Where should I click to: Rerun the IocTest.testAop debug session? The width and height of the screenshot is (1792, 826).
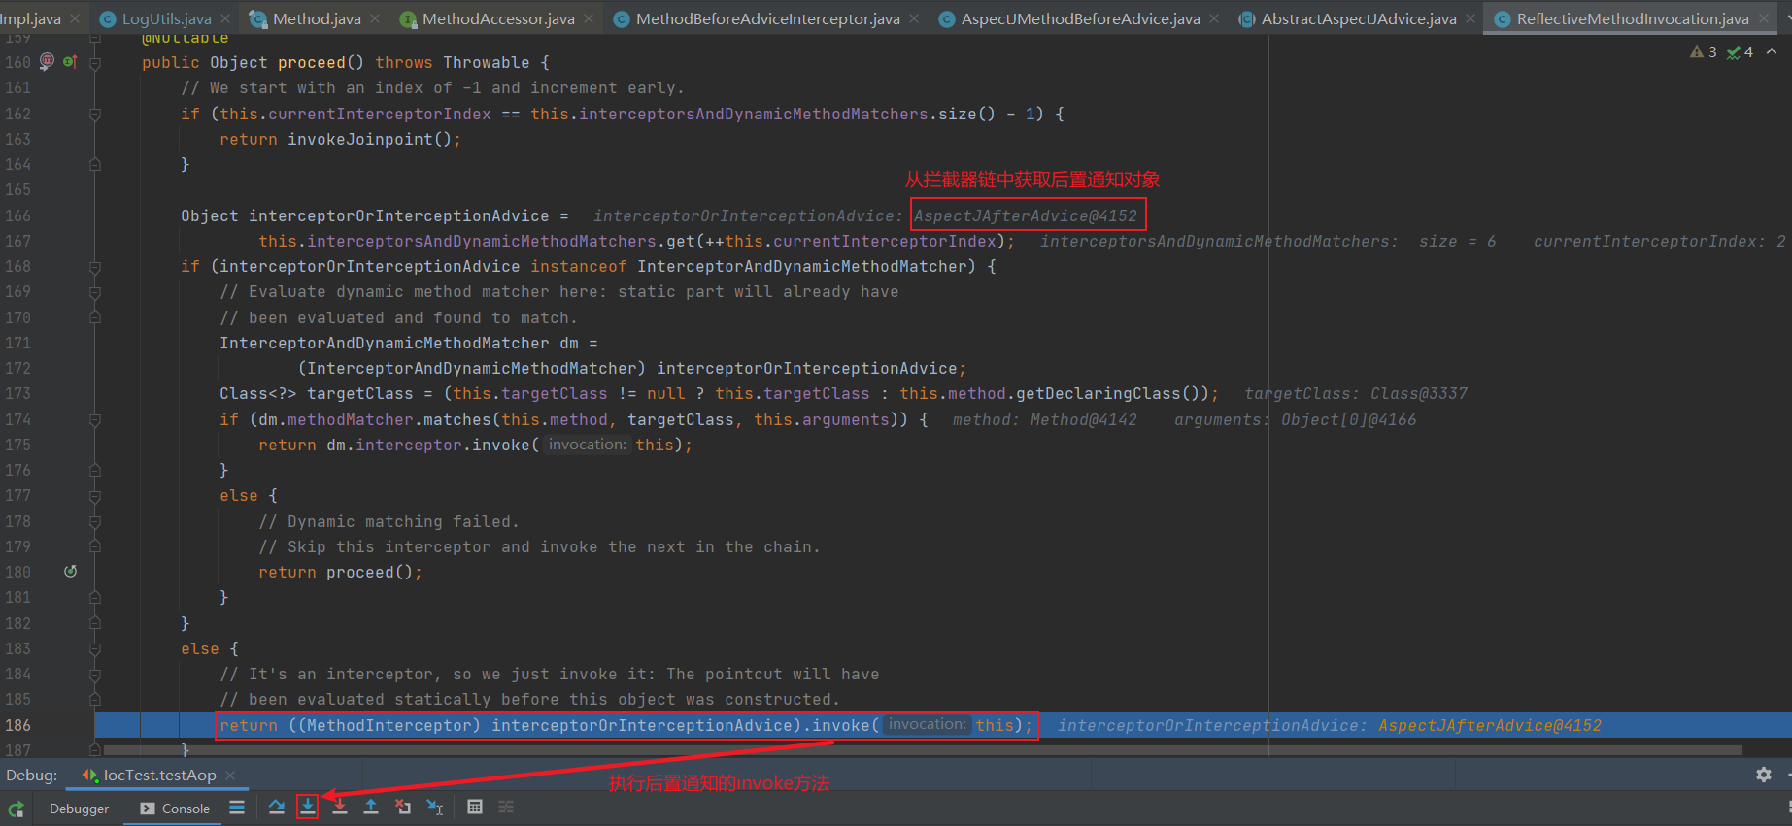pyautogui.click(x=16, y=808)
